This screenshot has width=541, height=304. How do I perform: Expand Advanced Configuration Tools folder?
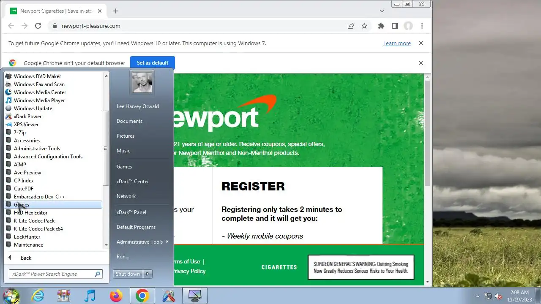(x=53, y=157)
